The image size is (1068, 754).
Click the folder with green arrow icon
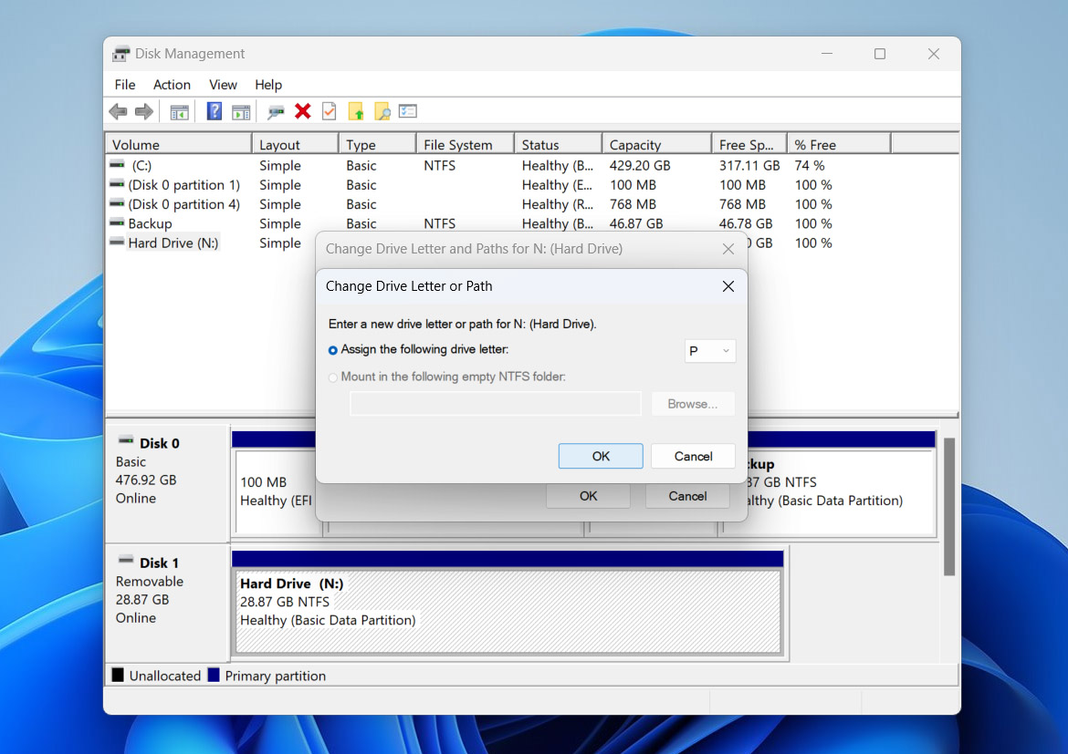tap(356, 111)
